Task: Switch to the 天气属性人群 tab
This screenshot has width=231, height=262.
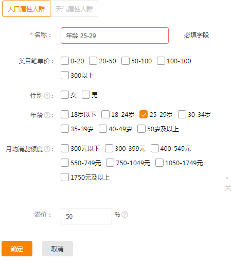Action: point(74,9)
